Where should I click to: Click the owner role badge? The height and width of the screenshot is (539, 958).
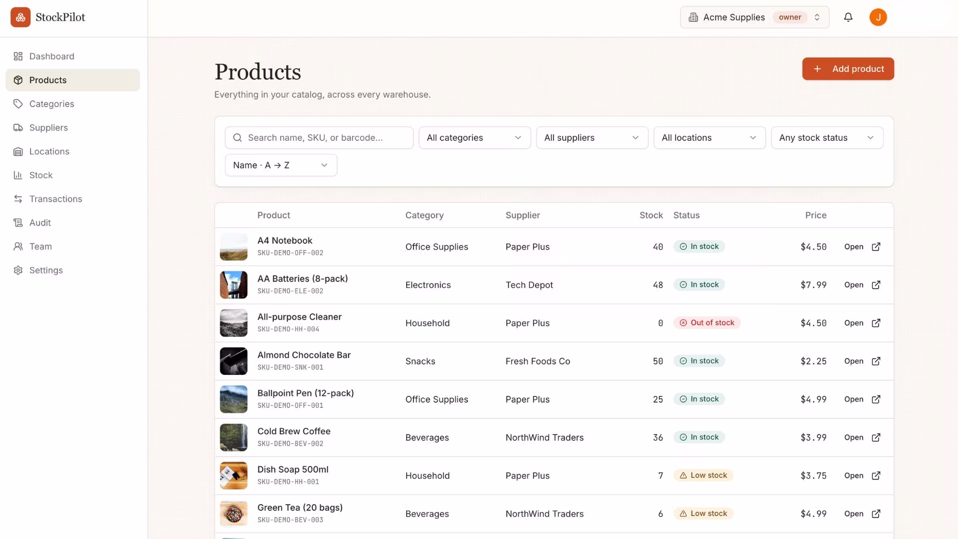pyautogui.click(x=790, y=17)
